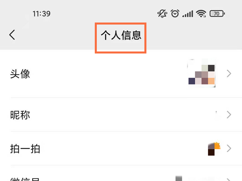Tap the battery indicator showing 70

217,14
